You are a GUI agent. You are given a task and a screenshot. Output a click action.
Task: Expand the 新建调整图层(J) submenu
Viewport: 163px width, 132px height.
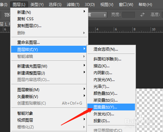(49, 73)
